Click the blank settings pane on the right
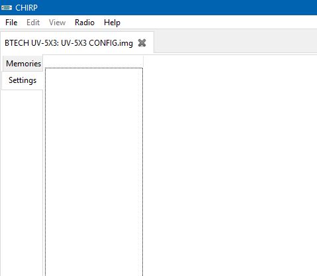Image resolution: width=317 pixels, height=276 pixels. click(230, 166)
